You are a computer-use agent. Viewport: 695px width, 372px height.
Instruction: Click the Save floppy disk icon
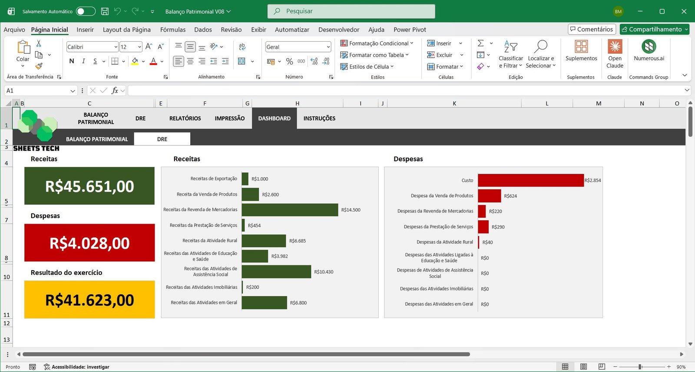[x=105, y=11]
